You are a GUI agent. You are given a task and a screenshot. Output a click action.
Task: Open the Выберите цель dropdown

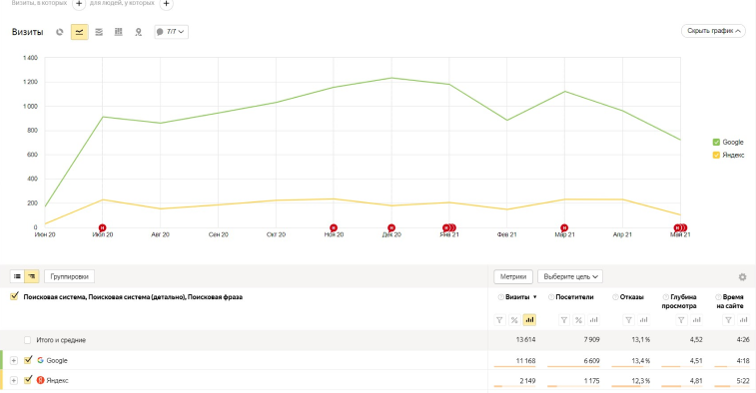coord(570,276)
